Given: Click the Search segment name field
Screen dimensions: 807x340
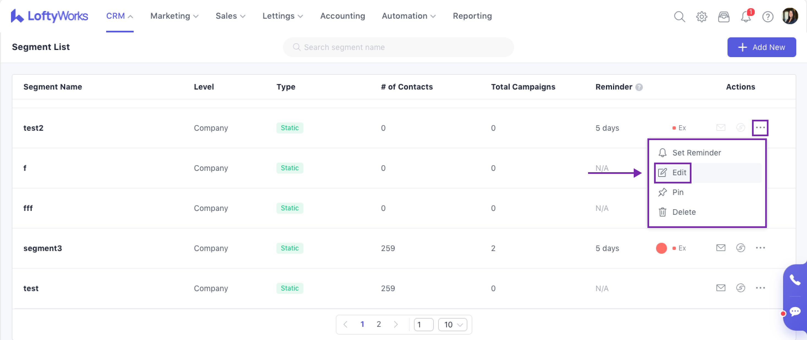Looking at the screenshot, I should coord(398,47).
